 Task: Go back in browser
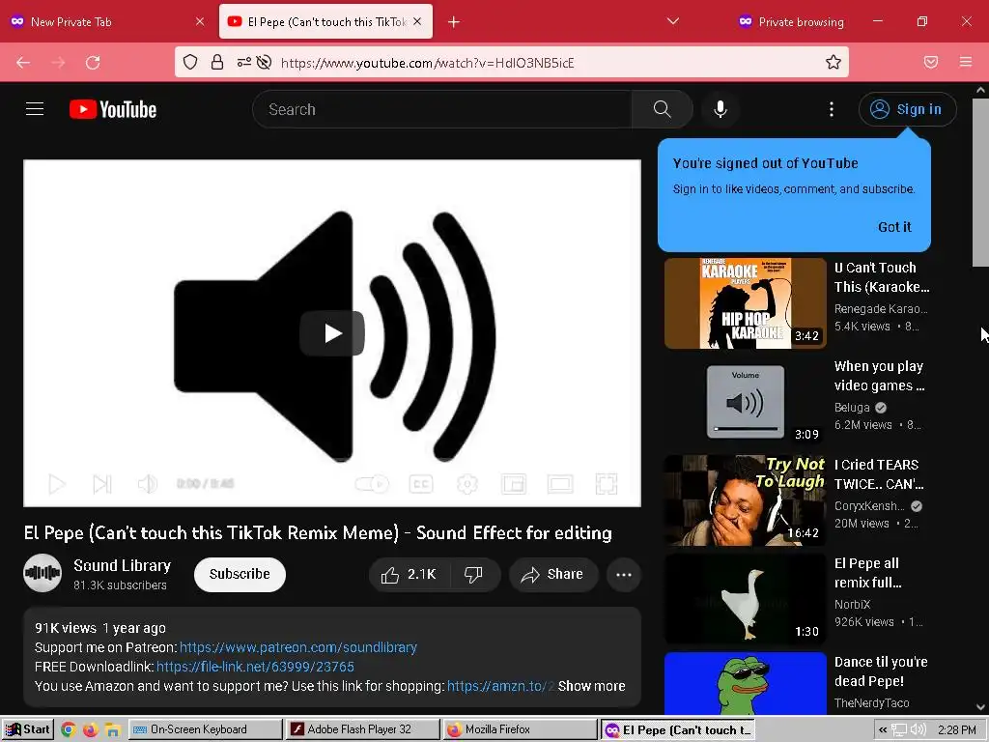point(23,63)
